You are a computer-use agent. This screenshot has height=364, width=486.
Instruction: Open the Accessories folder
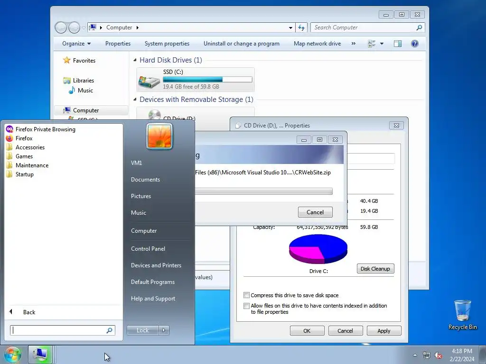[x=26, y=147]
